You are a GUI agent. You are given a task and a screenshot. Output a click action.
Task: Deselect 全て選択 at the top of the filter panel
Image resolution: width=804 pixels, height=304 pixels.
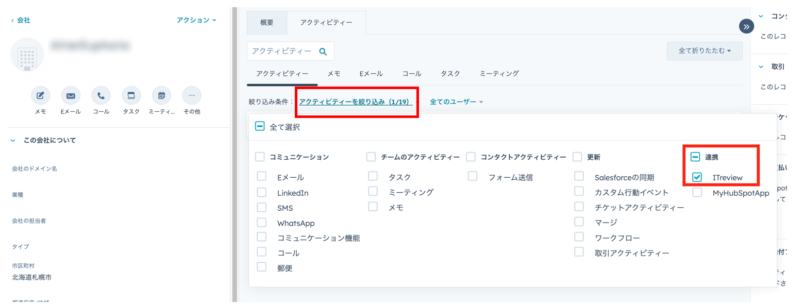(260, 125)
